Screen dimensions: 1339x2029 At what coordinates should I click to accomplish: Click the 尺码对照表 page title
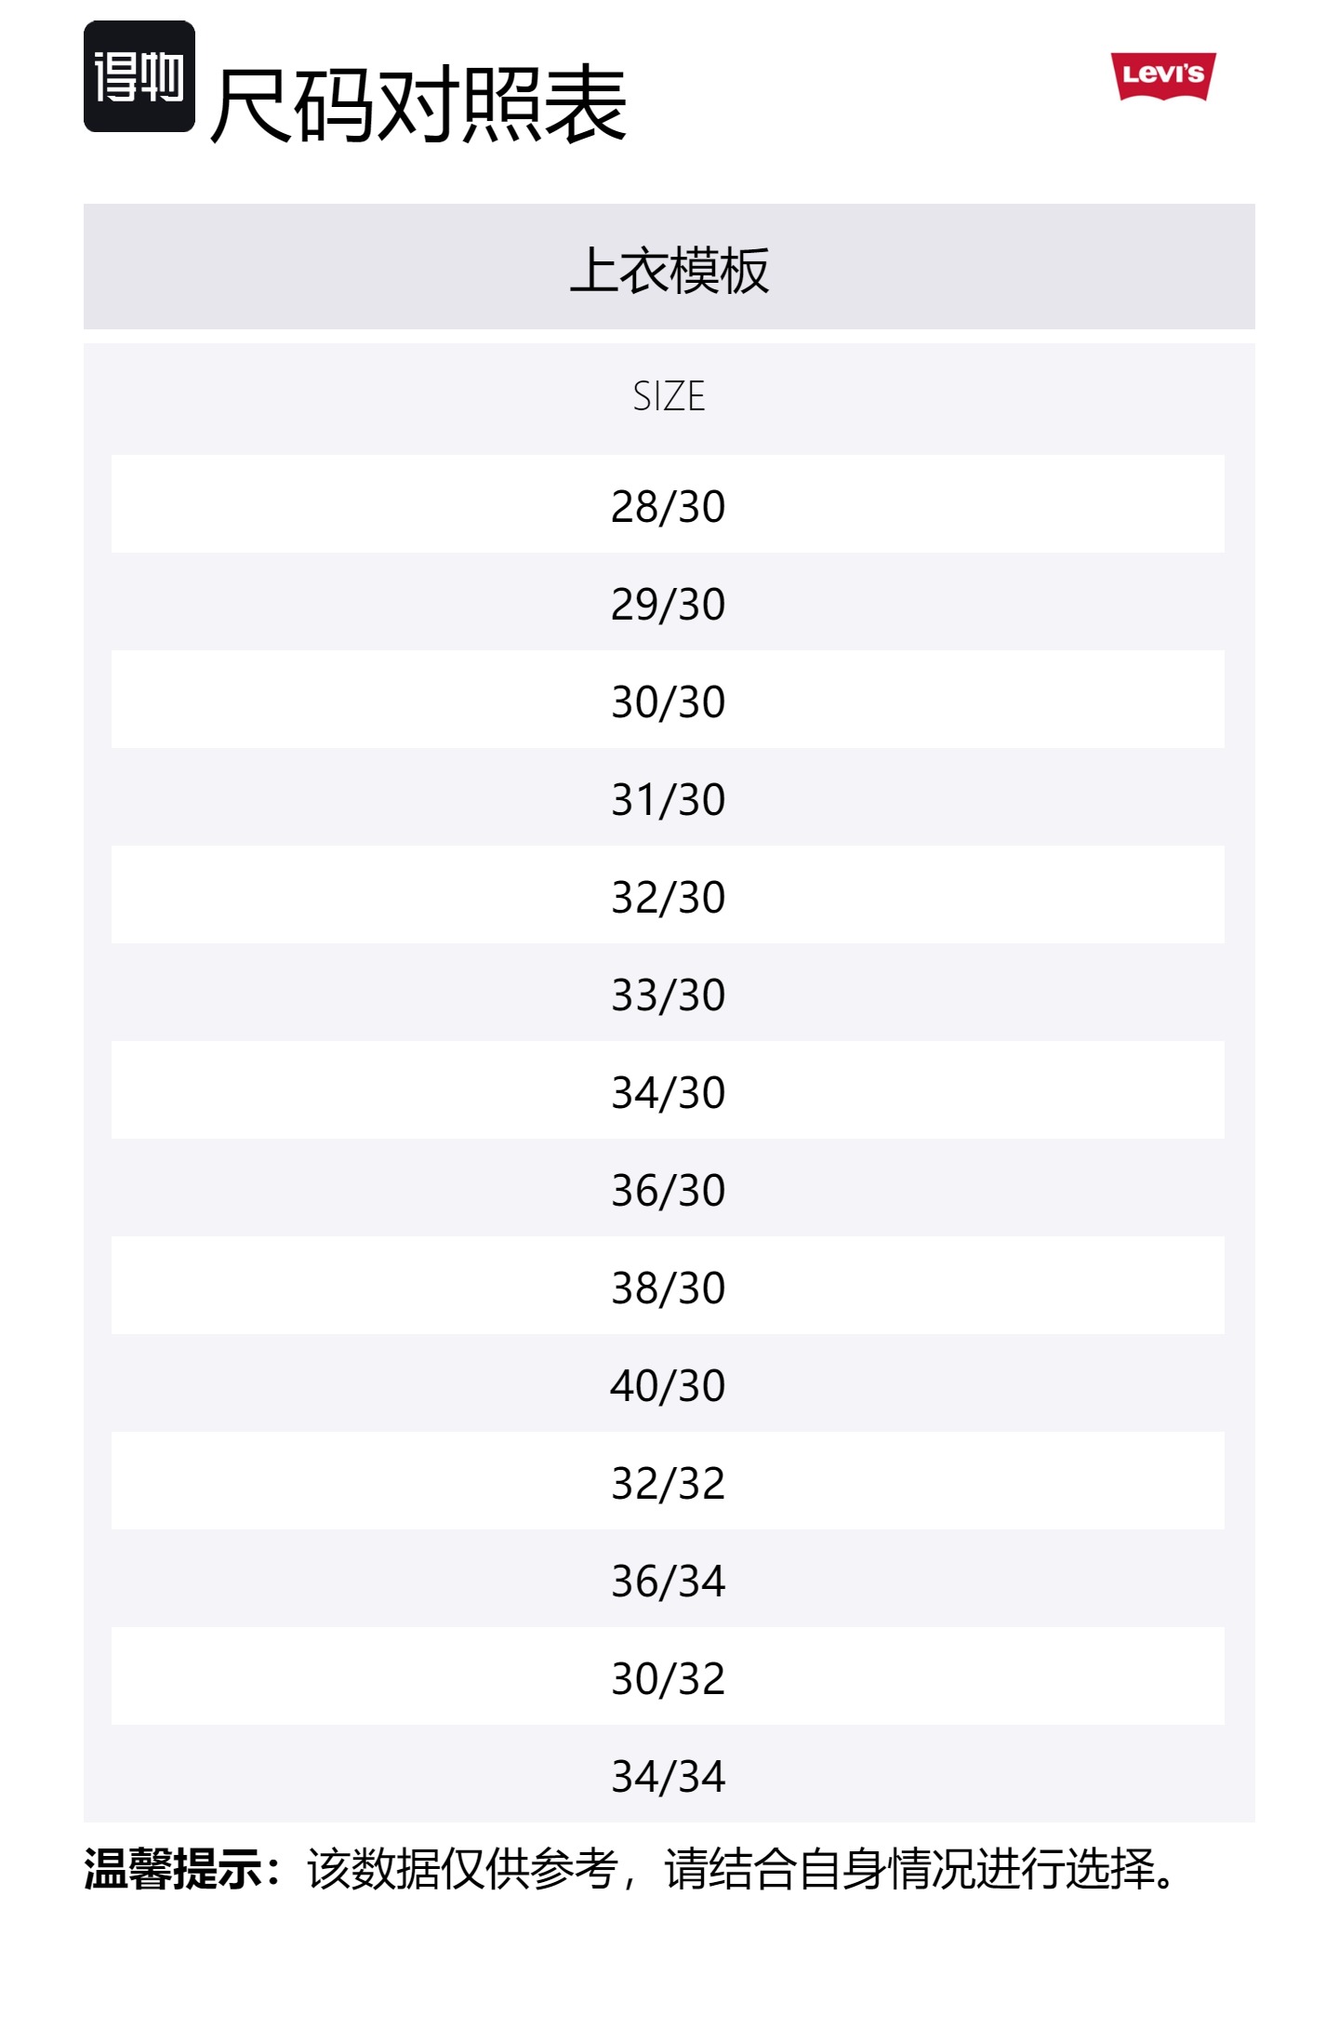click(418, 105)
